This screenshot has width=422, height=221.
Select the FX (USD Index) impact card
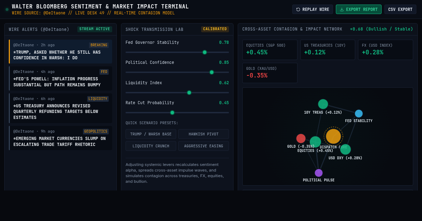(385, 50)
